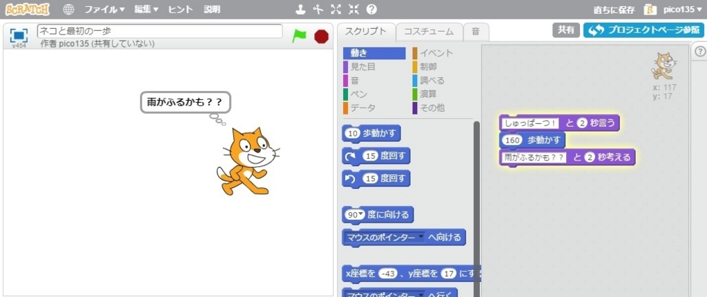Switch to the 音 tab

(476, 32)
